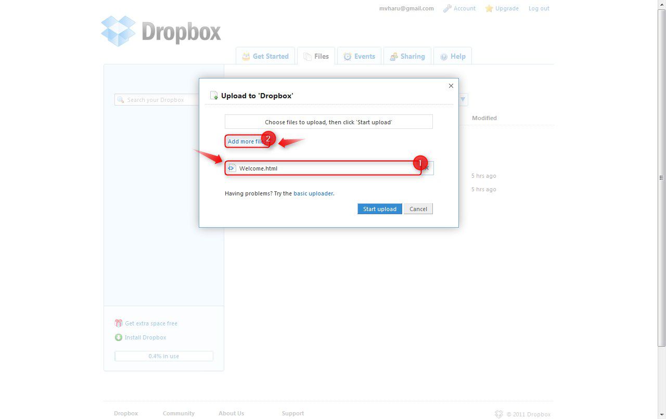Screen dimensions: 666x419
Task: Select the Welcome.html file row
Action: pyautogui.click(x=329, y=168)
